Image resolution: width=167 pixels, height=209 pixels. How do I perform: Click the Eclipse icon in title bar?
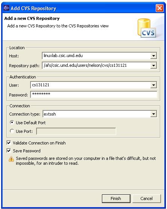[x=6, y=8]
